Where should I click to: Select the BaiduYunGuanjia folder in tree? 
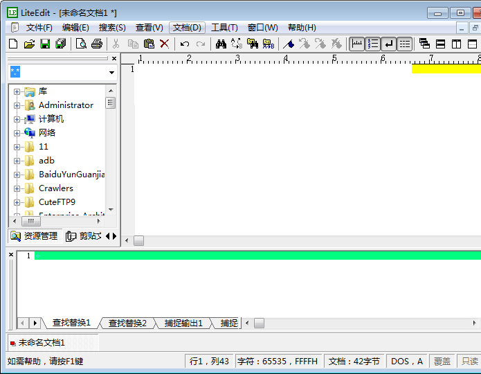pos(71,175)
